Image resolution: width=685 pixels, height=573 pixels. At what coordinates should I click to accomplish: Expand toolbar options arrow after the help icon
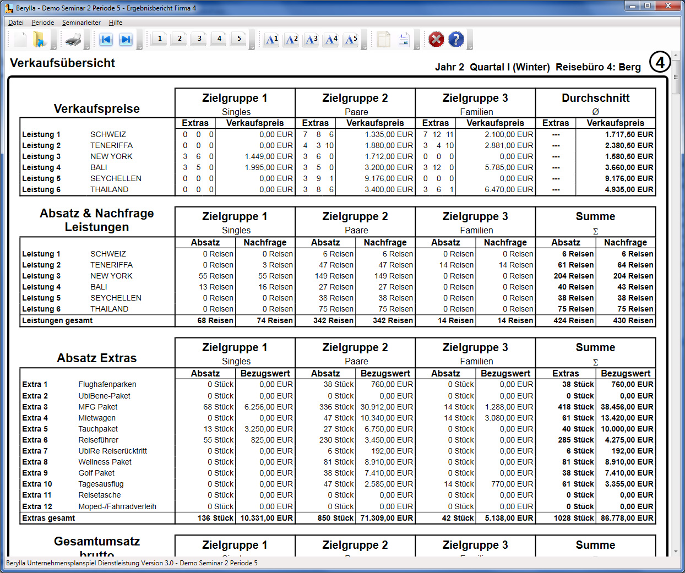(x=470, y=40)
